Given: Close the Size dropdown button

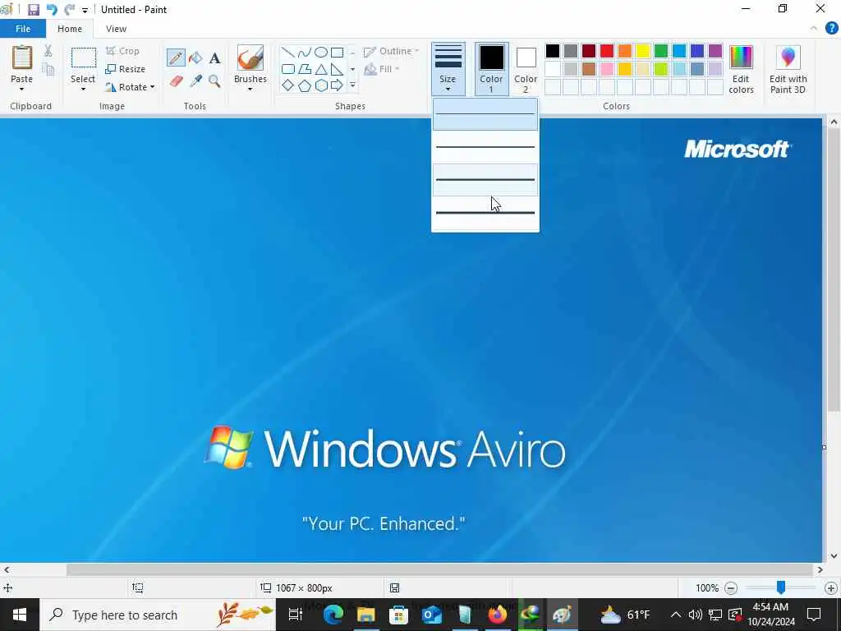Looking at the screenshot, I should click(x=448, y=69).
